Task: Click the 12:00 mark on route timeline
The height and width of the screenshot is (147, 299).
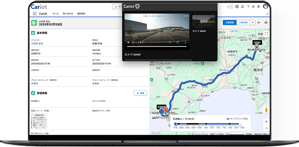Action: pyautogui.click(x=230, y=127)
